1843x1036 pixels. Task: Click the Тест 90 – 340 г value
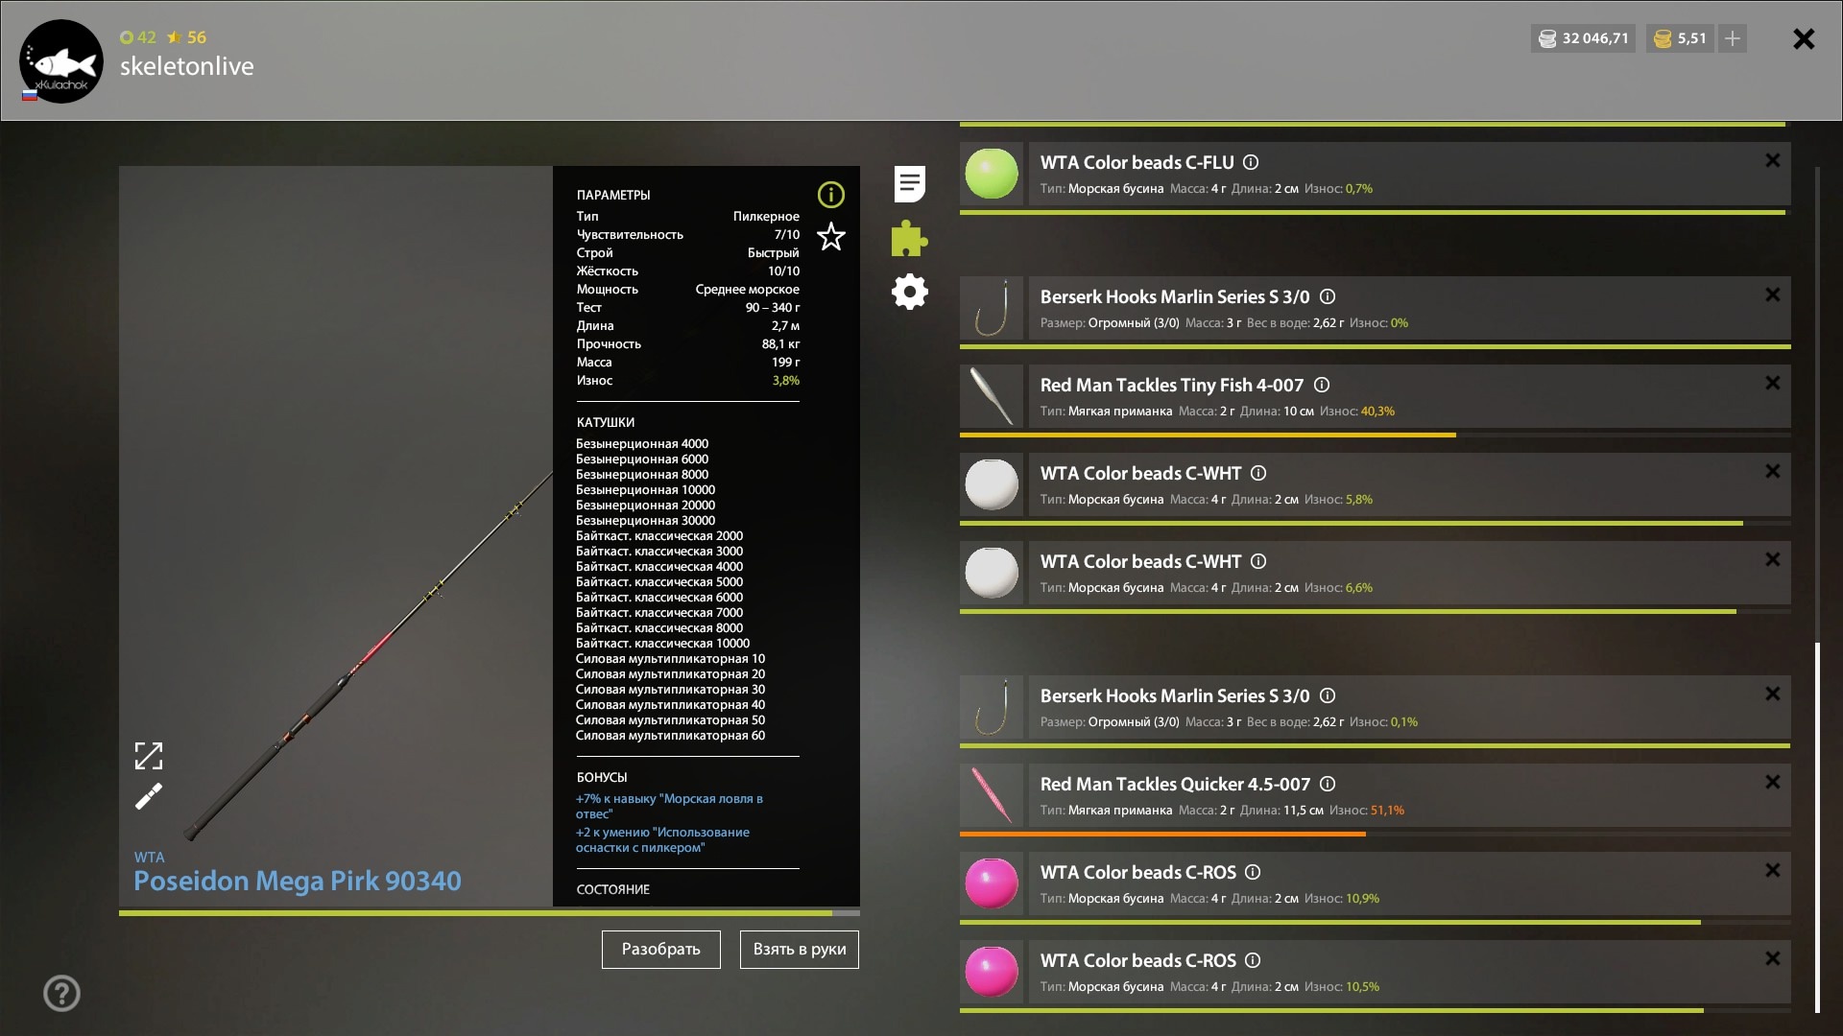[x=772, y=307]
